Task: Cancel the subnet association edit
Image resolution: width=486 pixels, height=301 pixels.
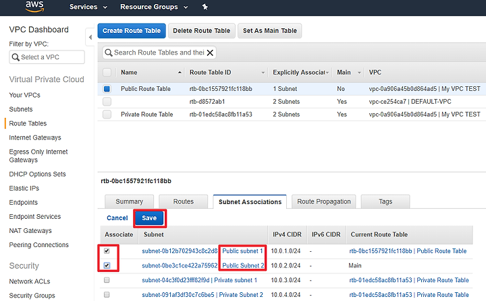Action: [x=117, y=218]
